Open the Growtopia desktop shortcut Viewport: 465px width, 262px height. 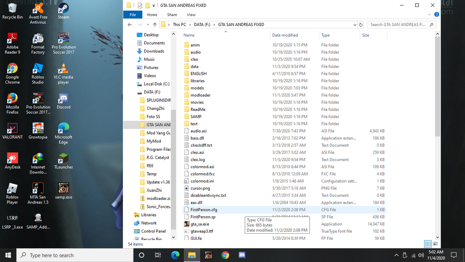pos(38,131)
